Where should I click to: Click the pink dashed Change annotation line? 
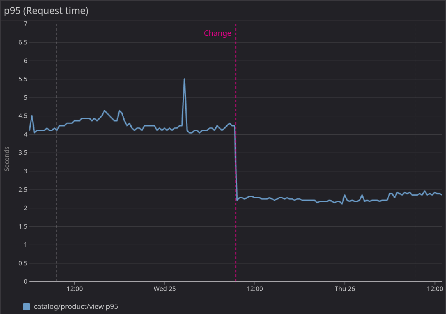click(x=236, y=96)
